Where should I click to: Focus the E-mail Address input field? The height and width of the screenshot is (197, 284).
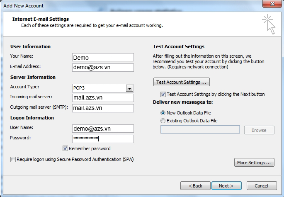coord(103,68)
